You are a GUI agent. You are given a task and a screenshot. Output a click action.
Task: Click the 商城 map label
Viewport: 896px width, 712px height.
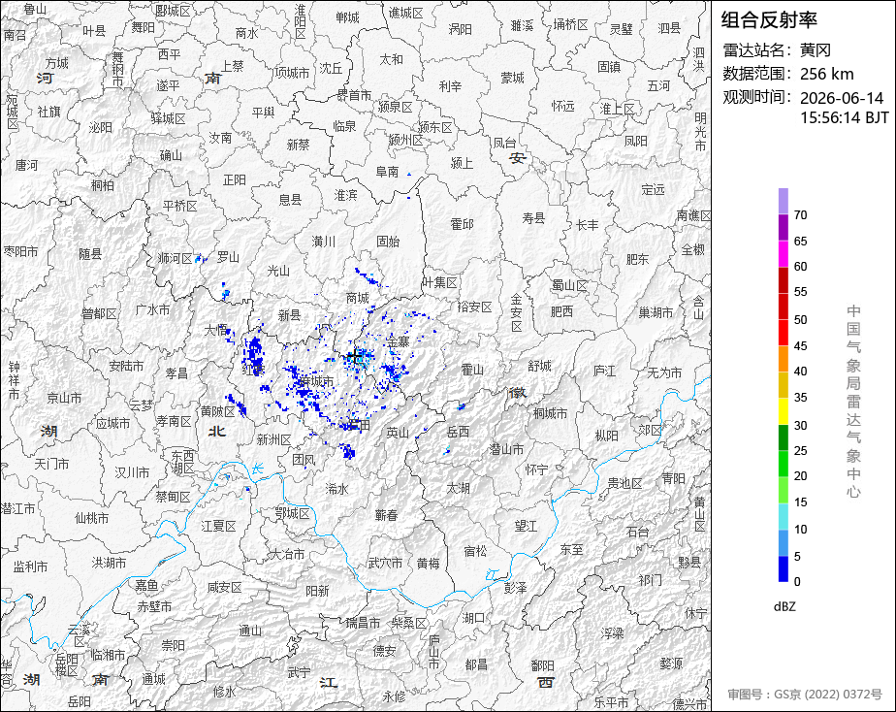click(x=358, y=298)
